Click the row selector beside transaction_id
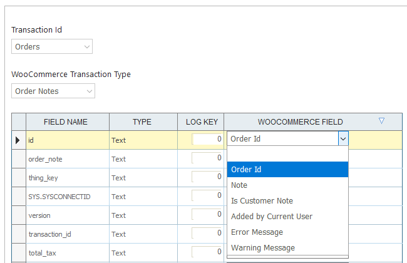 [19, 234]
